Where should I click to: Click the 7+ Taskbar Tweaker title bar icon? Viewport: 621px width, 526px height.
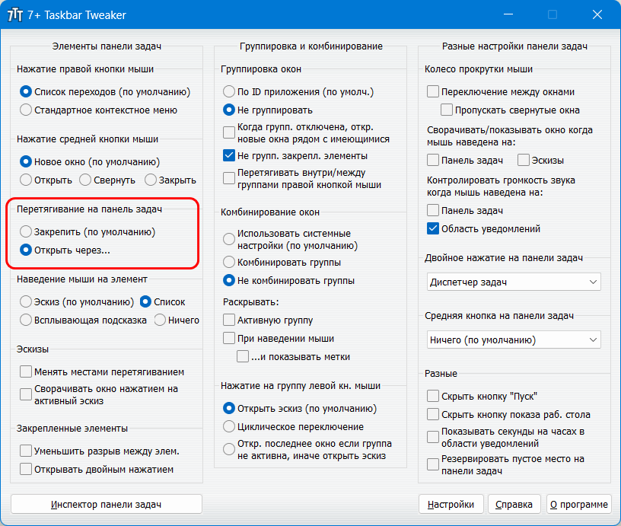click(15, 14)
